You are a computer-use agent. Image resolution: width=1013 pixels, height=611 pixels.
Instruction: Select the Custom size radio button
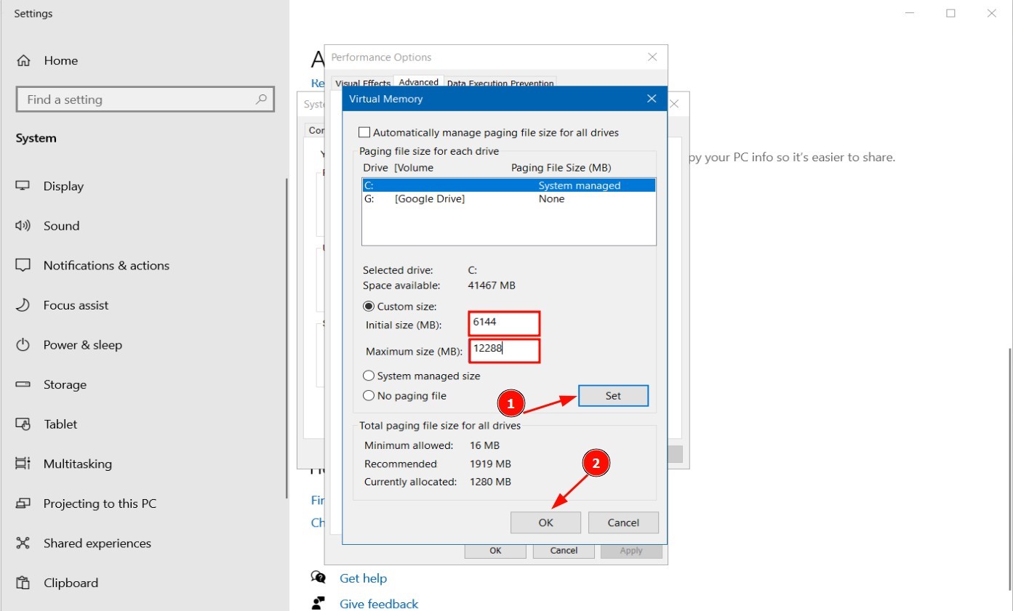tap(369, 307)
